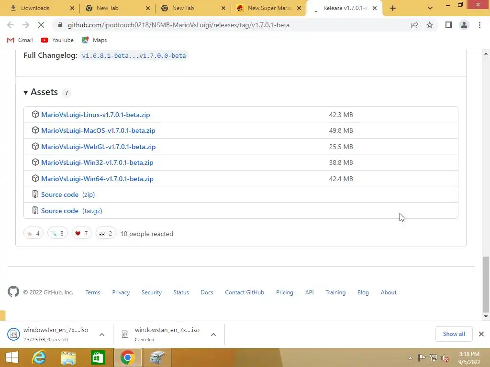Launch Internet Explorer from taskbar
This screenshot has width=490, height=367.
39,357
